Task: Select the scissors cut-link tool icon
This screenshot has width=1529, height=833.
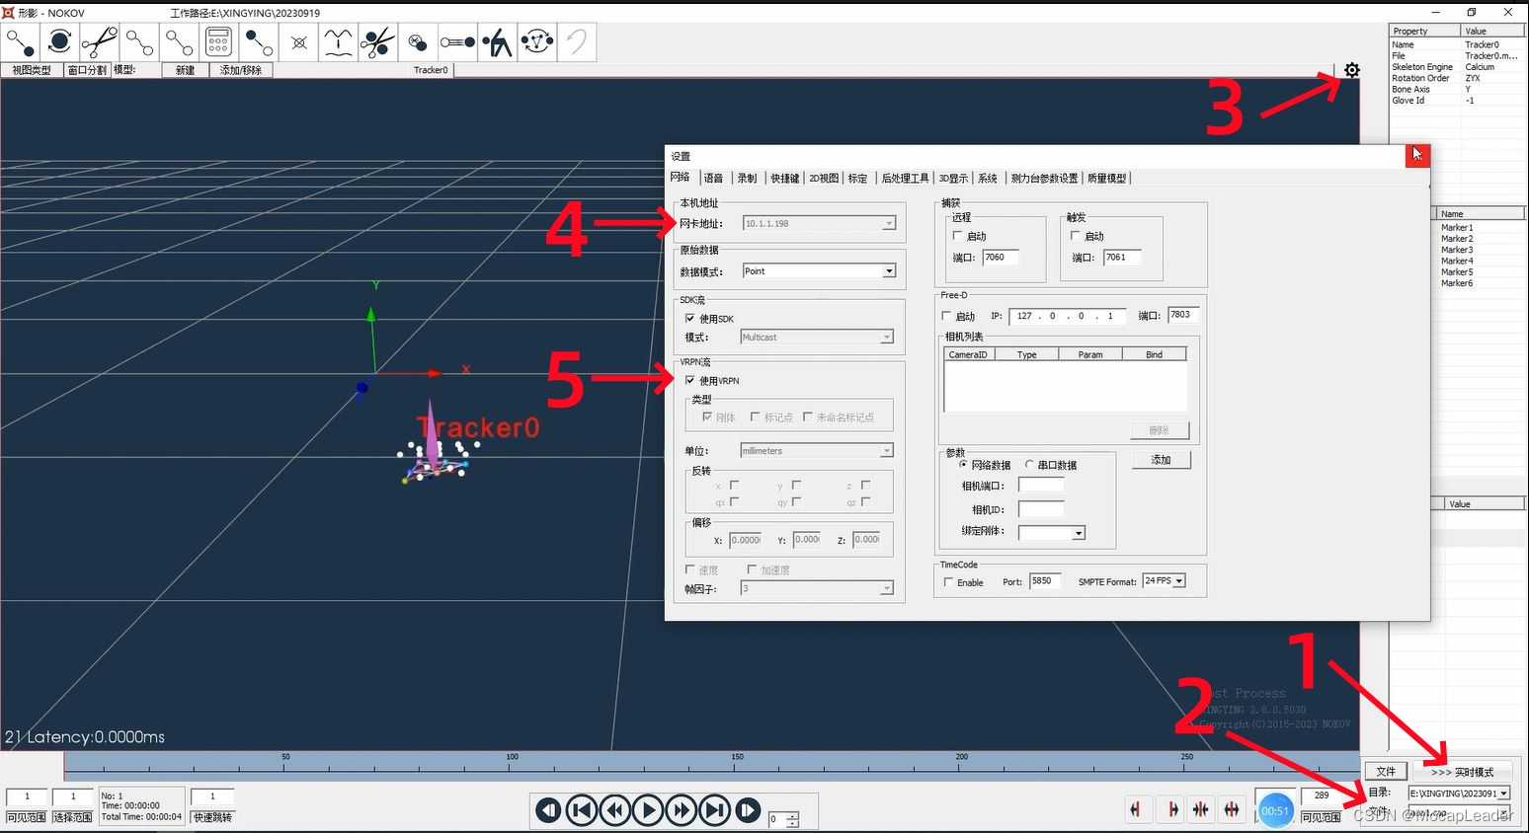Action: point(100,42)
